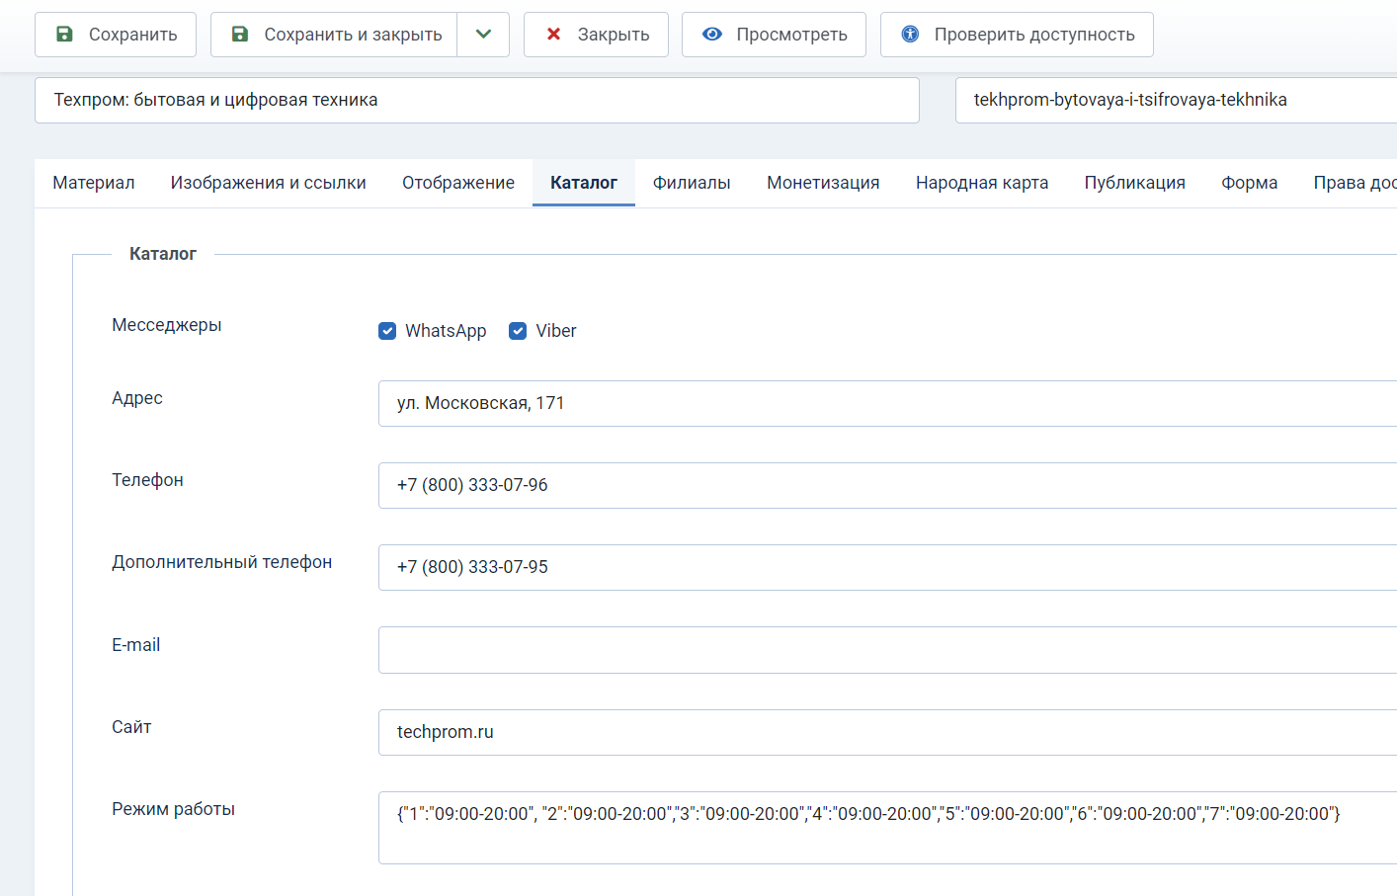The image size is (1397, 896).
Task: Click the red X Close icon
Action: [x=553, y=35]
